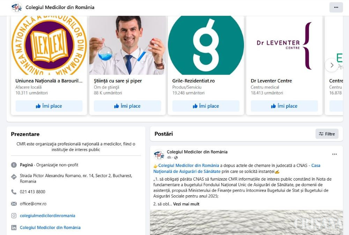
Task: Open the post options three-dot menu
Action: point(334,154)
